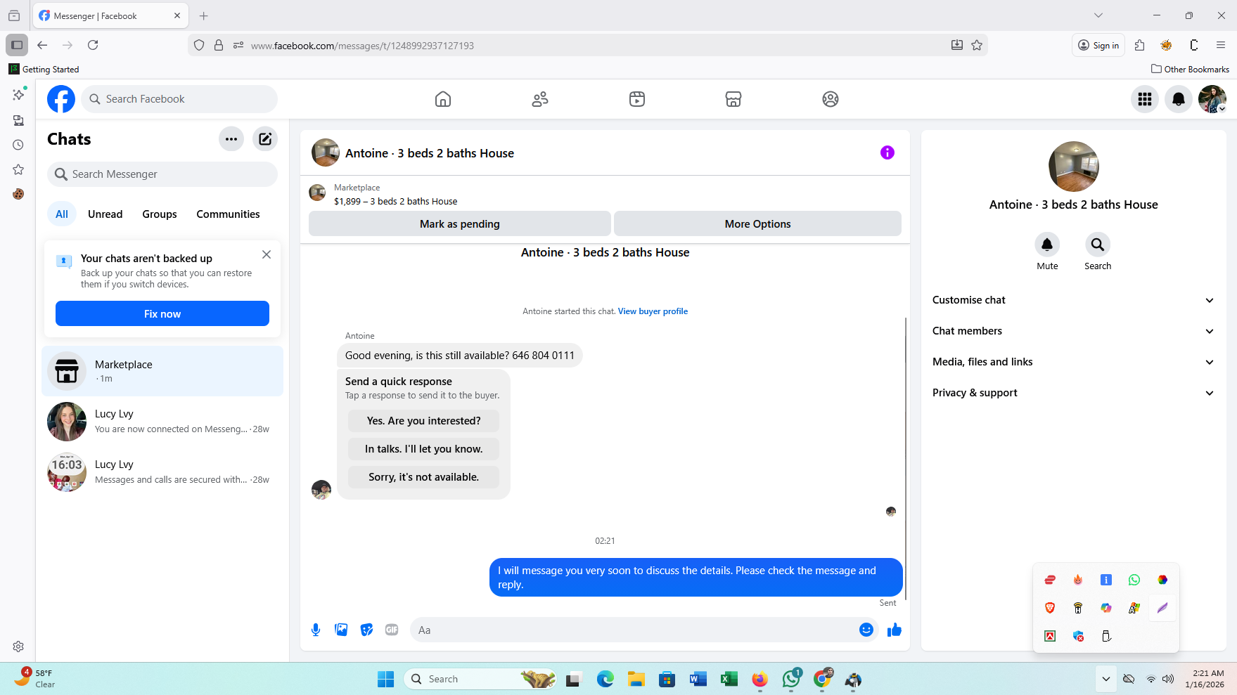Open Lucy Lvy chat "Messages and calls are secured"

click(162, 472)
